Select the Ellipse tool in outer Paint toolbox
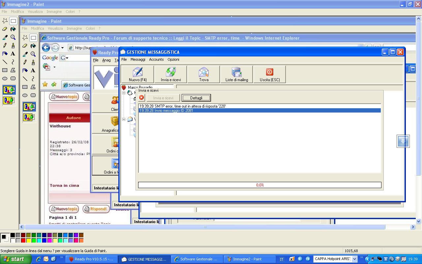The height and width of the screenshot is (264, 422). click(5, 79)
